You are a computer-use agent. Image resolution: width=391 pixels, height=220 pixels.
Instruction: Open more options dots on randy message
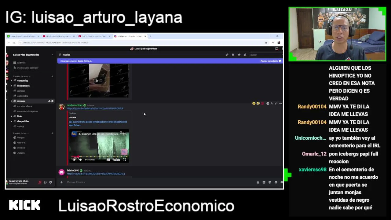coord(280,104)
